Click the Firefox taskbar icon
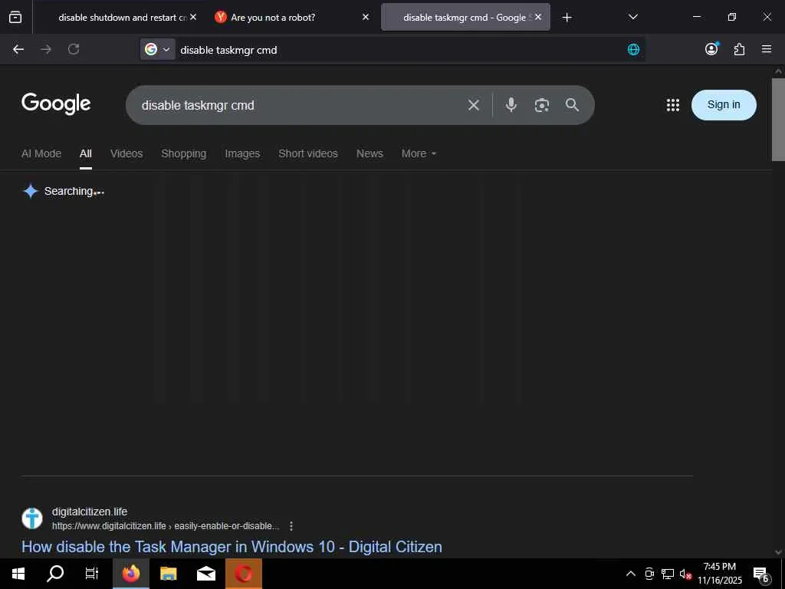785x589 pixels. [x=131, y=574]
